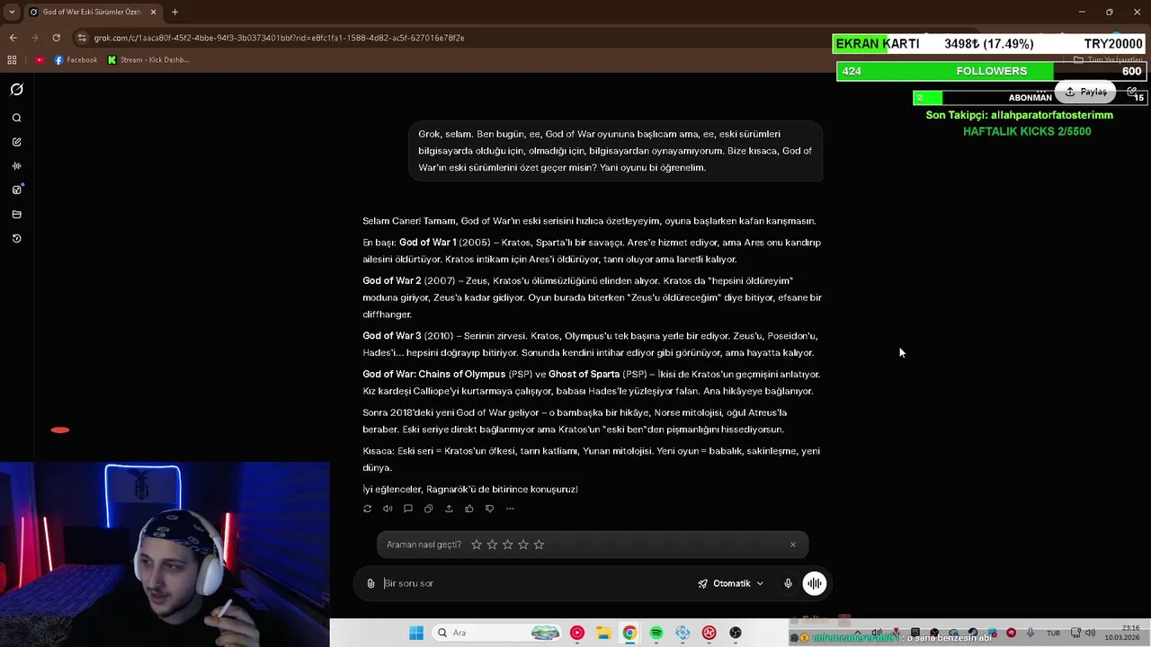Open voice mode icon in sidebar
This screenshot has height=647, width=1151.
tap(16, 166)
